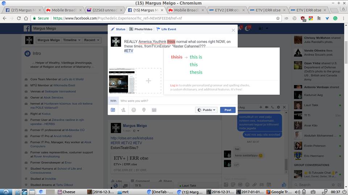
Task: Send a thumbs-up like in chat
Action: (284, 185)
